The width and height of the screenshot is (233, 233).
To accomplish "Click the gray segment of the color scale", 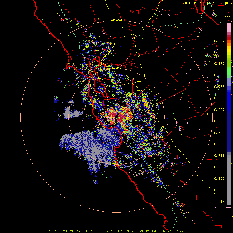I will [x=229, y=180].
